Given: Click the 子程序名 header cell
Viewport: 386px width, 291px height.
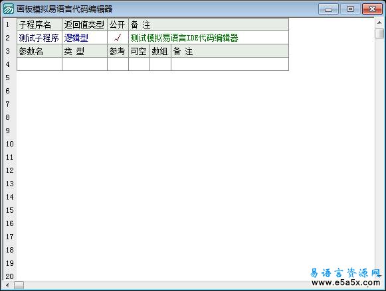Looking at the screenshot, I should tap(39, 25).
